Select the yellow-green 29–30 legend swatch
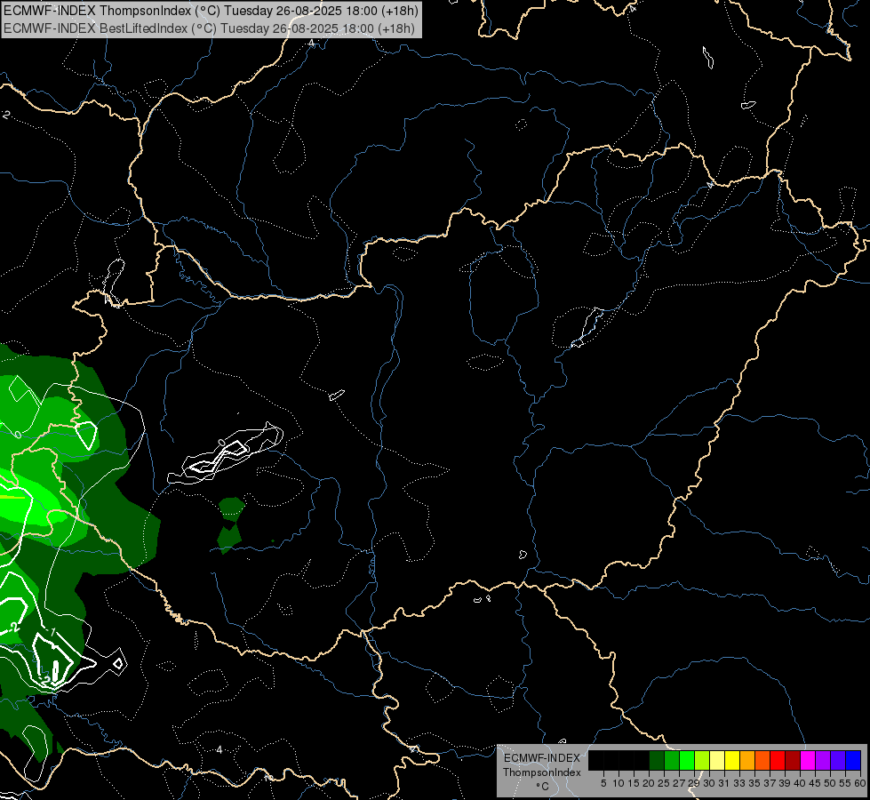This screenshot has height=800, width=870. pyautogui.click(x=702, y=760)
